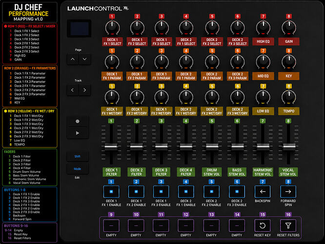The width and height of the screenshot is (325, 244).
Task: Click the 'BUTTONS 1-8' legend heading
Action: (x=15, y=190)
